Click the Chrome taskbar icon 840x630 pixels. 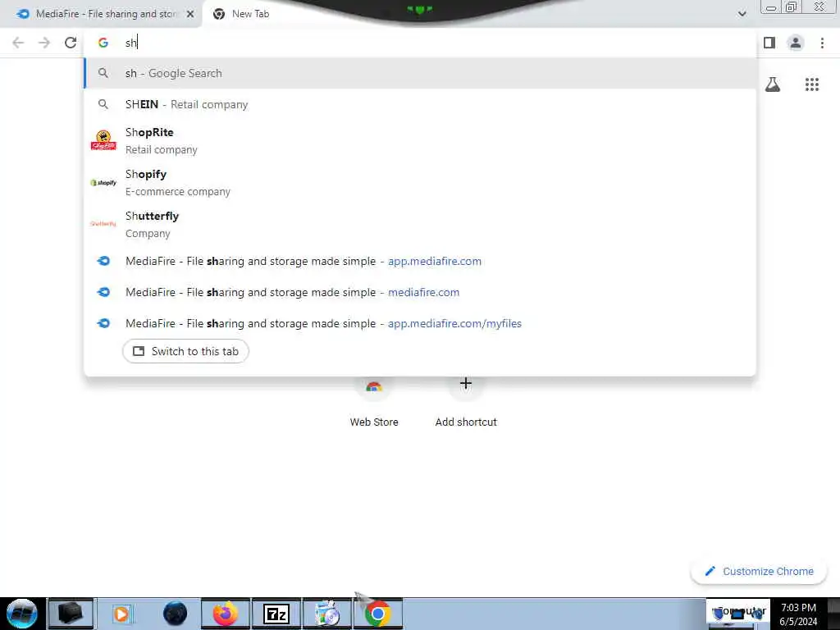pyautogui.click(x=377, y=614)
